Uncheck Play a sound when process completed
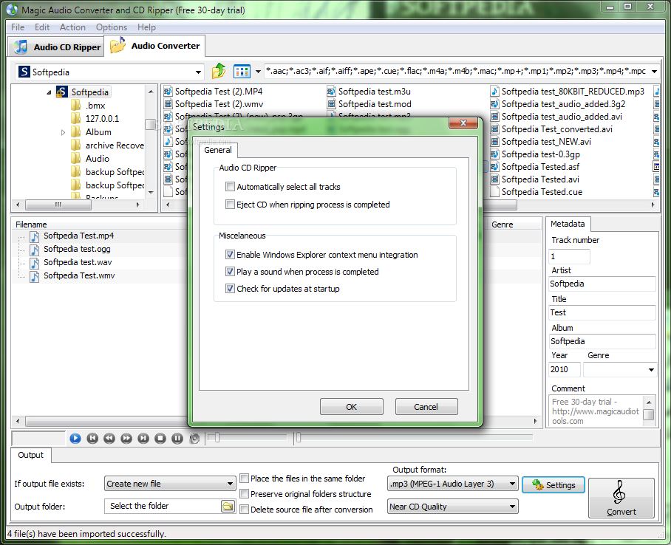671x545 pixels. (231, 272)
